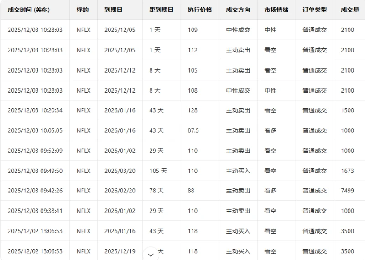
Task: Sort by the 标的 column header
Action: [x=83, y=10]
